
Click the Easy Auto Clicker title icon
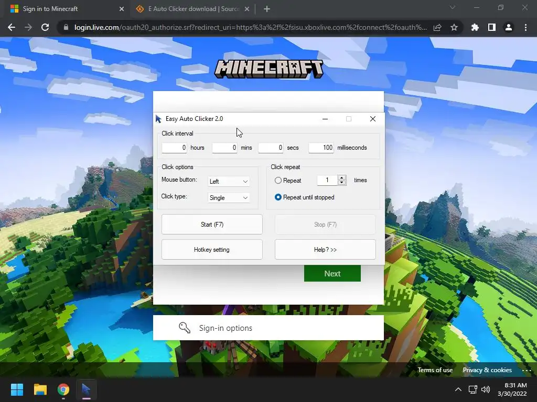pyautogui.click(x=158, y=119)
